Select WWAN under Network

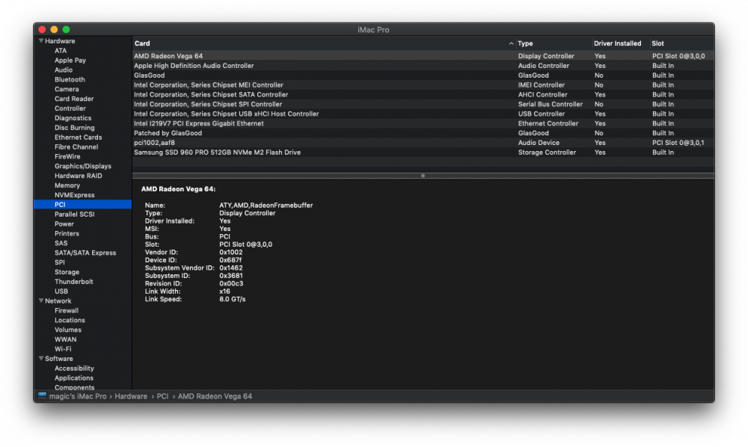[x=65, y=339]
